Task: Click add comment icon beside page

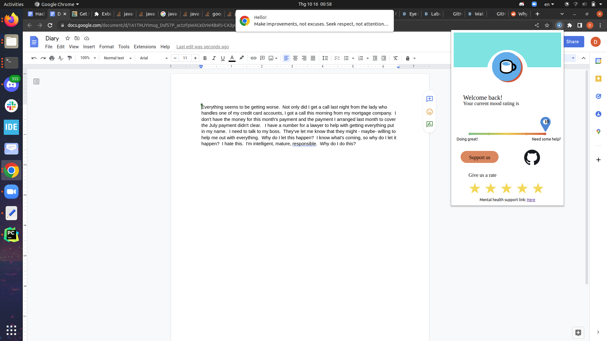Action: click(x=429, y=99)
